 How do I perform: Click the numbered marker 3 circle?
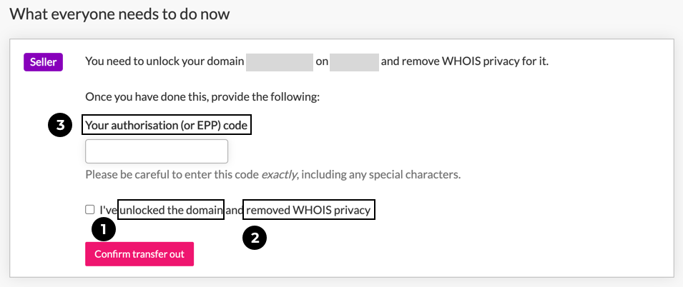(59, 125)
